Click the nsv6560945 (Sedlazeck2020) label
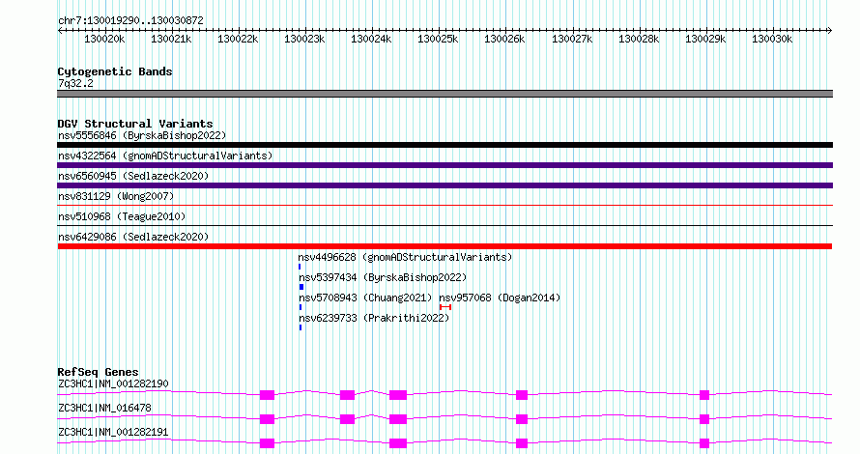 pyautogui.click(x=133, y=176)
